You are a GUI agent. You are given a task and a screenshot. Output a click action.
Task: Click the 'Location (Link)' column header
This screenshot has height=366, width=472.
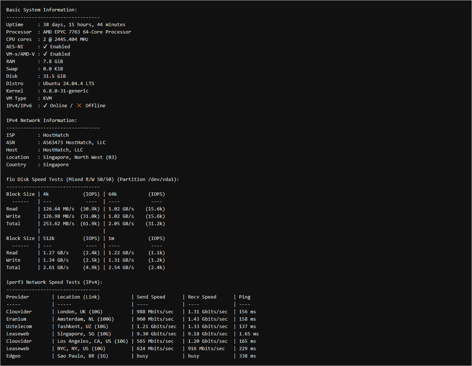click(78, 297)
